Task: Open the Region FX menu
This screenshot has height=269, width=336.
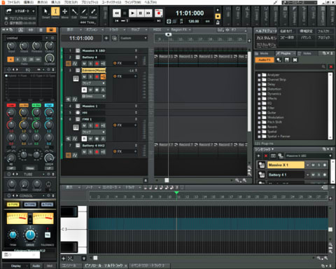Action: pos(181,29)
